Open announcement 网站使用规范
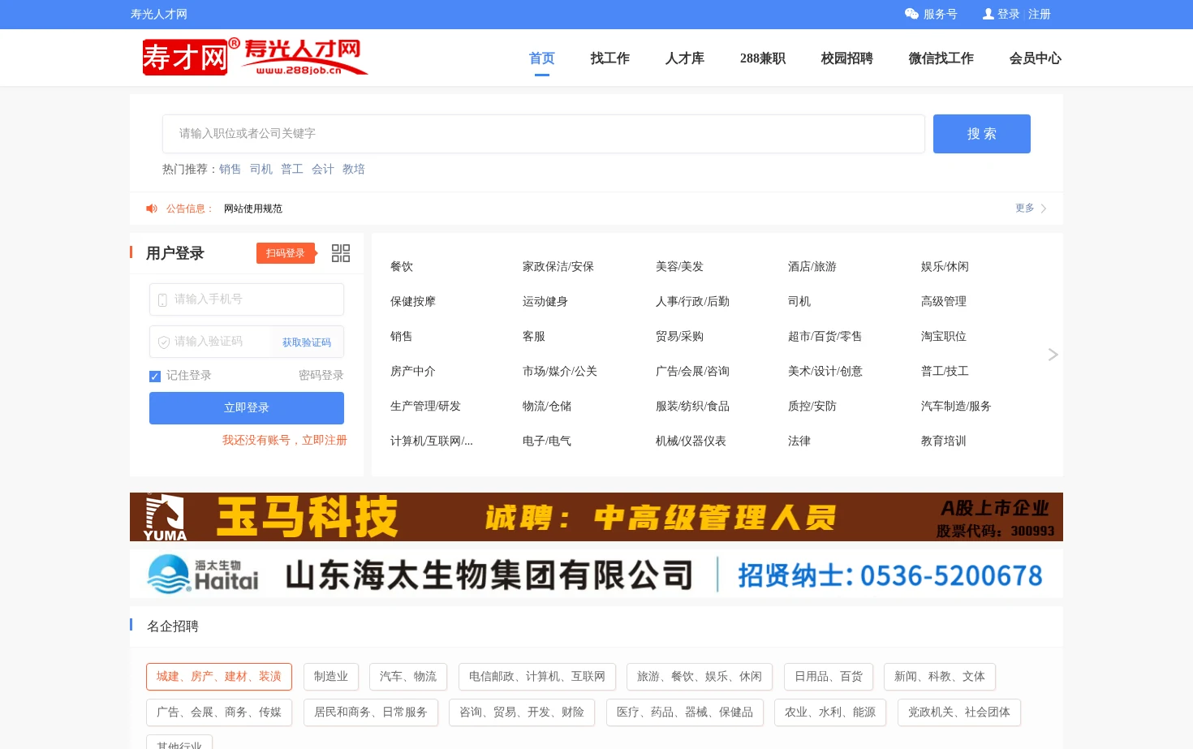Image resolution: width=1193 pixels, height=749 pixels. [253, 209]
